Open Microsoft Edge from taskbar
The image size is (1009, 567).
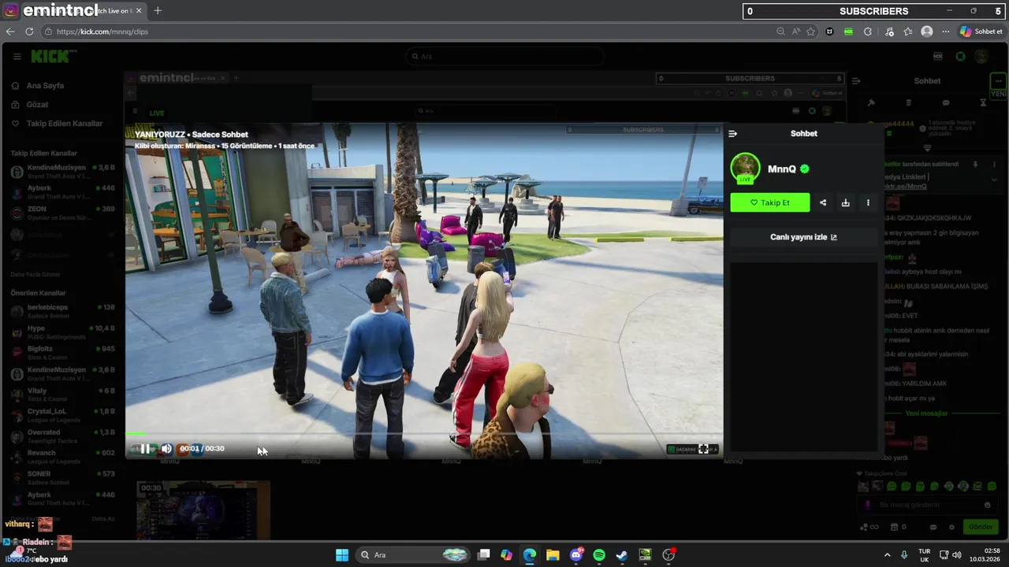coord(530,555)
